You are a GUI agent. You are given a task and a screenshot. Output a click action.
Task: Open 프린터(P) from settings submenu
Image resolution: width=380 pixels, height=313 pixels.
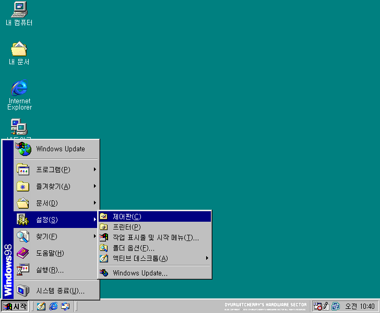click(x=155, y=227)
